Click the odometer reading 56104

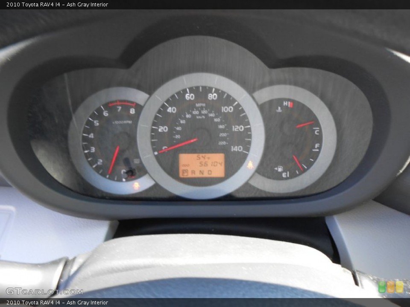click(x=211, y=164)
